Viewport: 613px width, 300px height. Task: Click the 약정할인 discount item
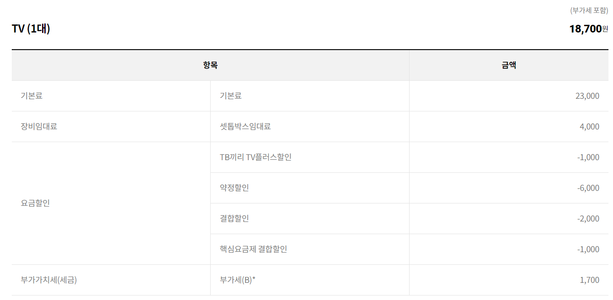234,188
